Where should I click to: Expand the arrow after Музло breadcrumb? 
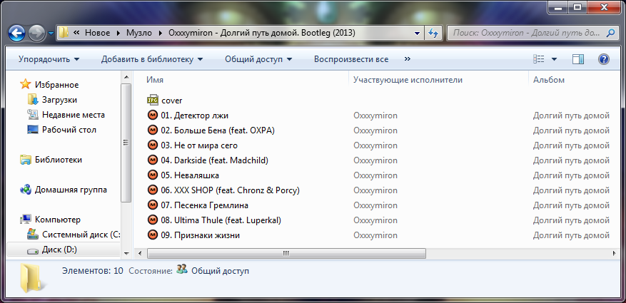(x=161, y=33)
